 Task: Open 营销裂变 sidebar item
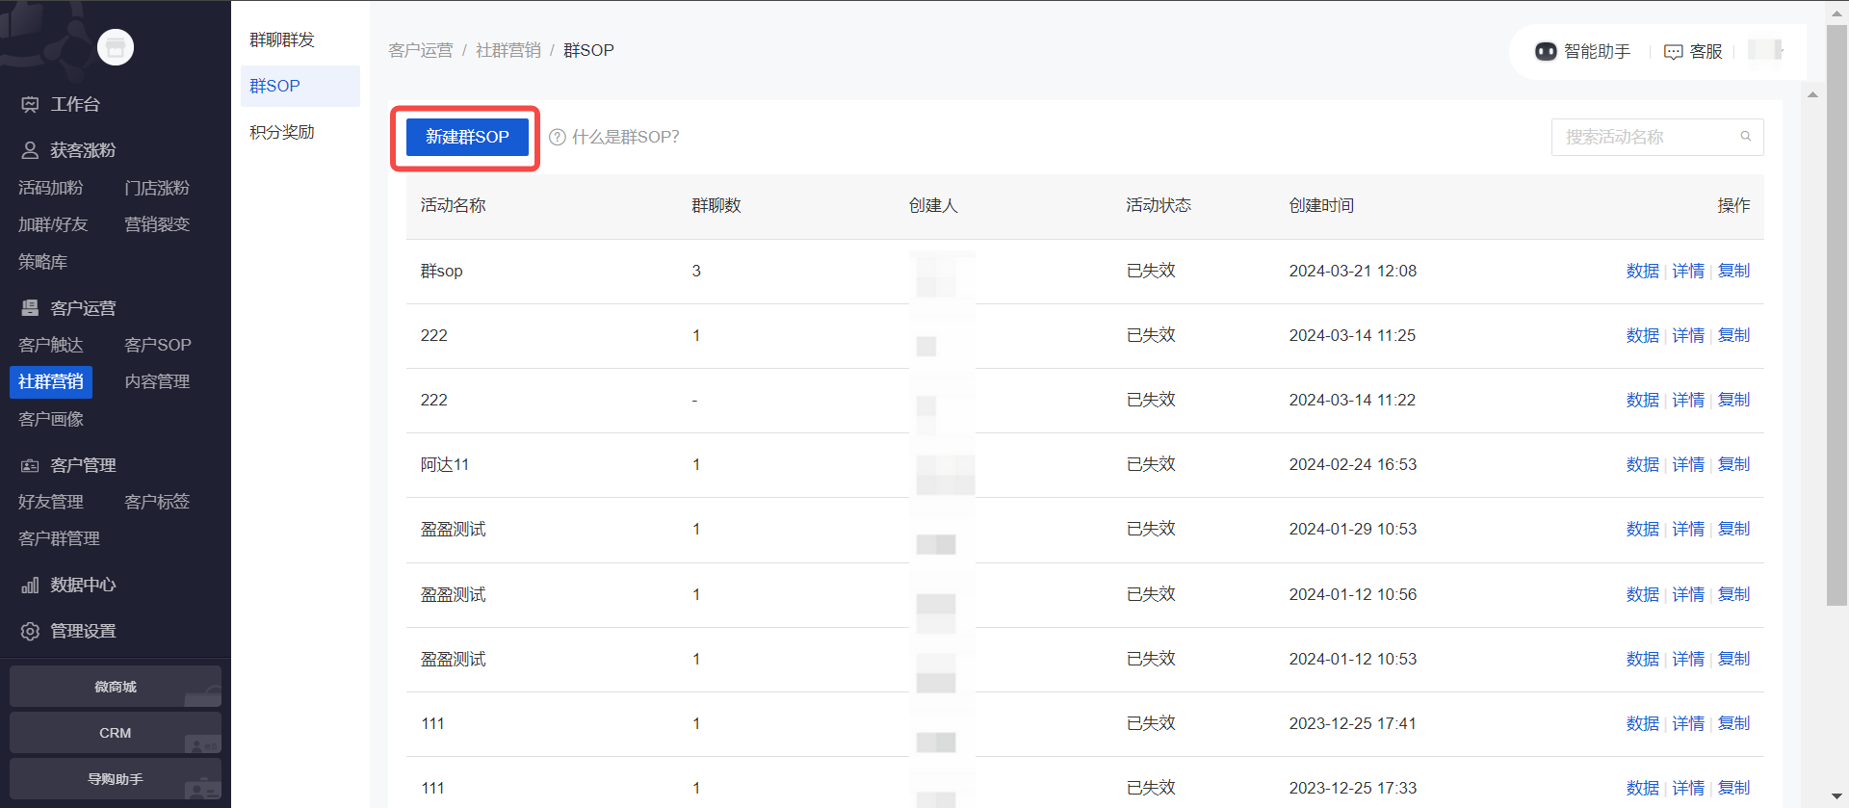click(x=157, y=224)
